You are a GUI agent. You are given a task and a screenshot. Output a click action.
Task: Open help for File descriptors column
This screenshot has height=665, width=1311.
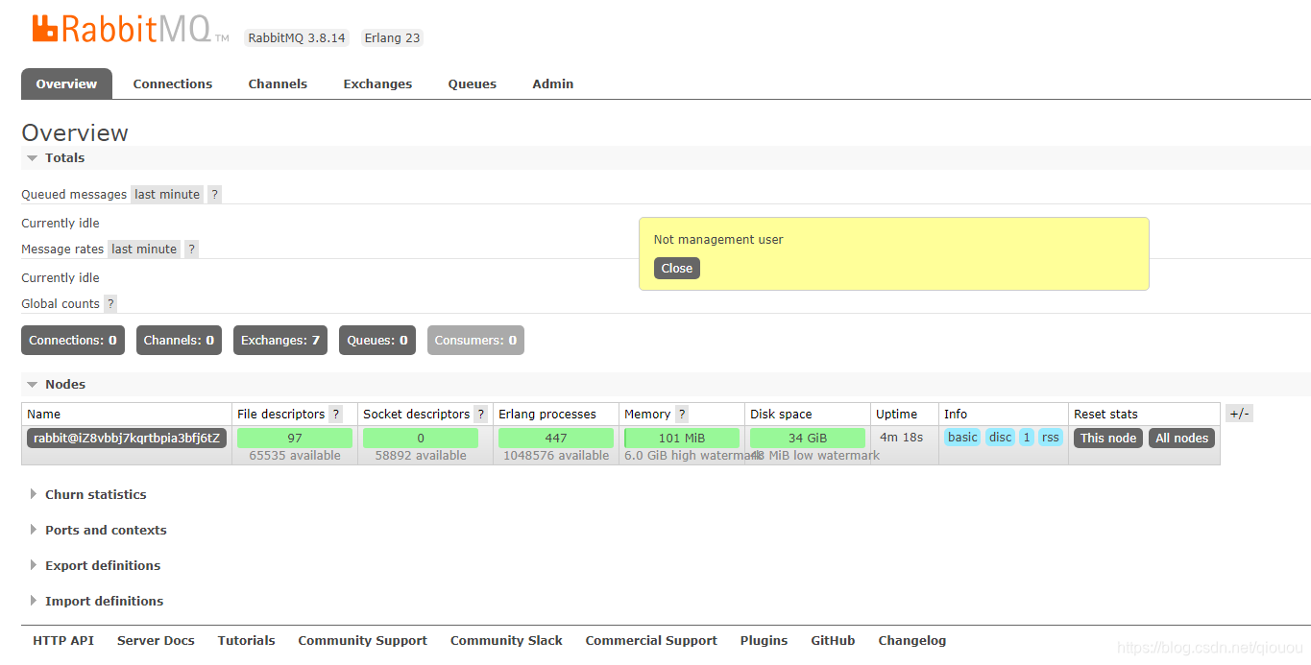(336, 415)
